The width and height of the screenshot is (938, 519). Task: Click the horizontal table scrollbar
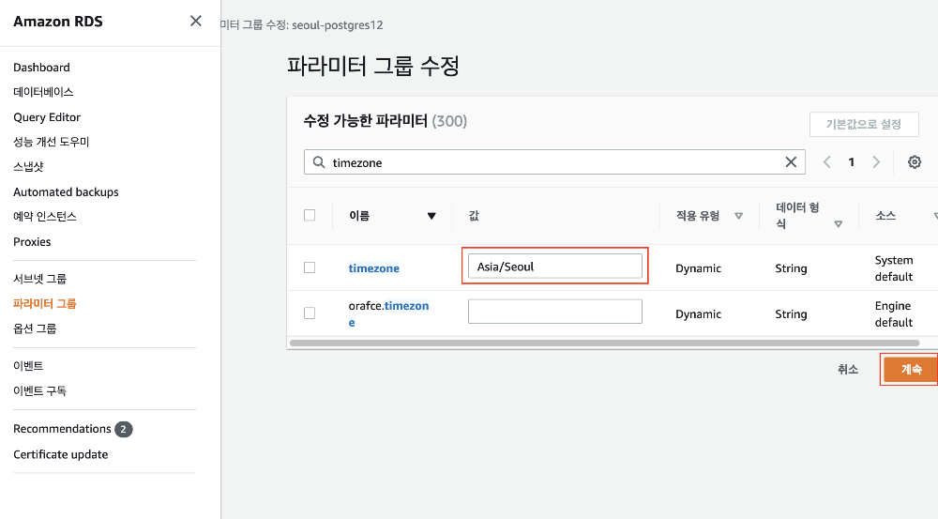coord(604,343)
